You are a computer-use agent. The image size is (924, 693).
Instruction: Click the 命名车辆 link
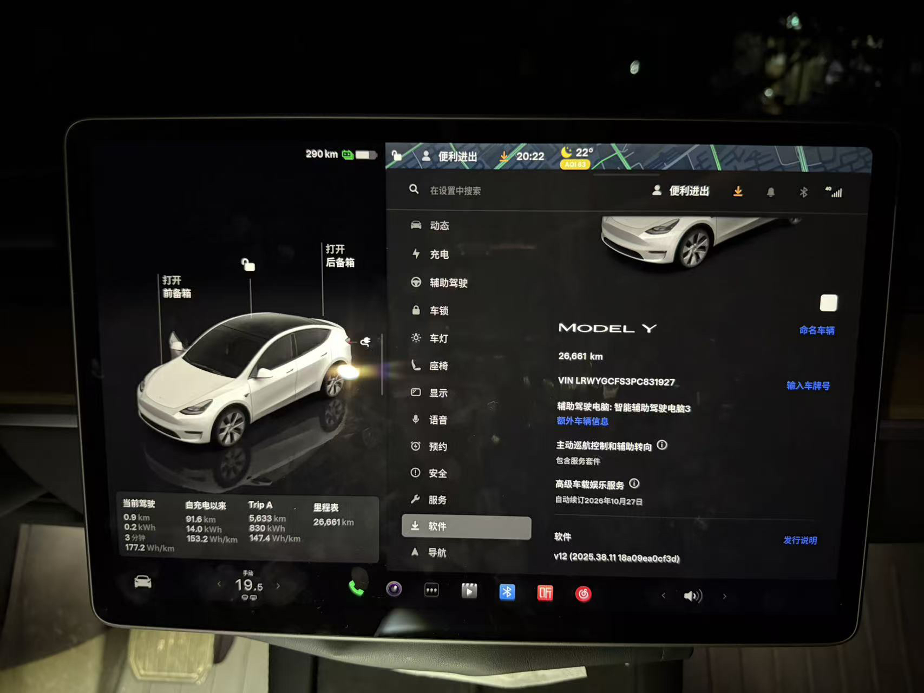pos(817,330)
